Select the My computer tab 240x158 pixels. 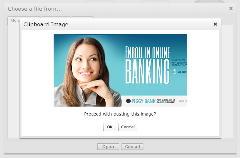point(14,21)
